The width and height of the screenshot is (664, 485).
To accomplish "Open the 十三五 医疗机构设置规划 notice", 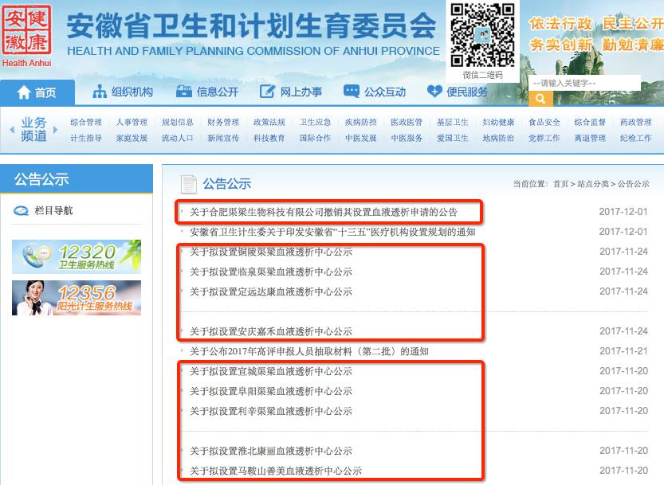I will [332, 232].
